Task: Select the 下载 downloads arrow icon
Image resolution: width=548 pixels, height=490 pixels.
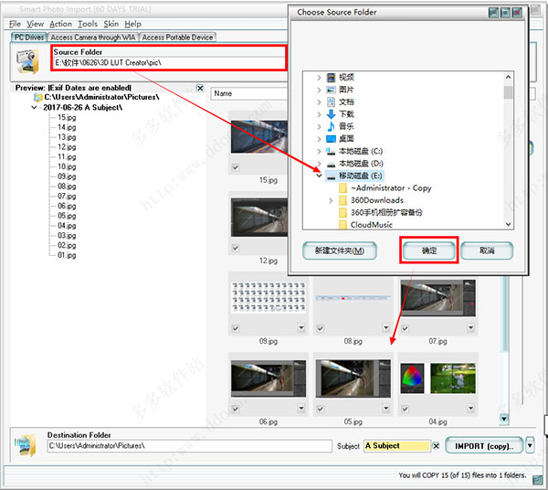Action: [x=331, y=114]
